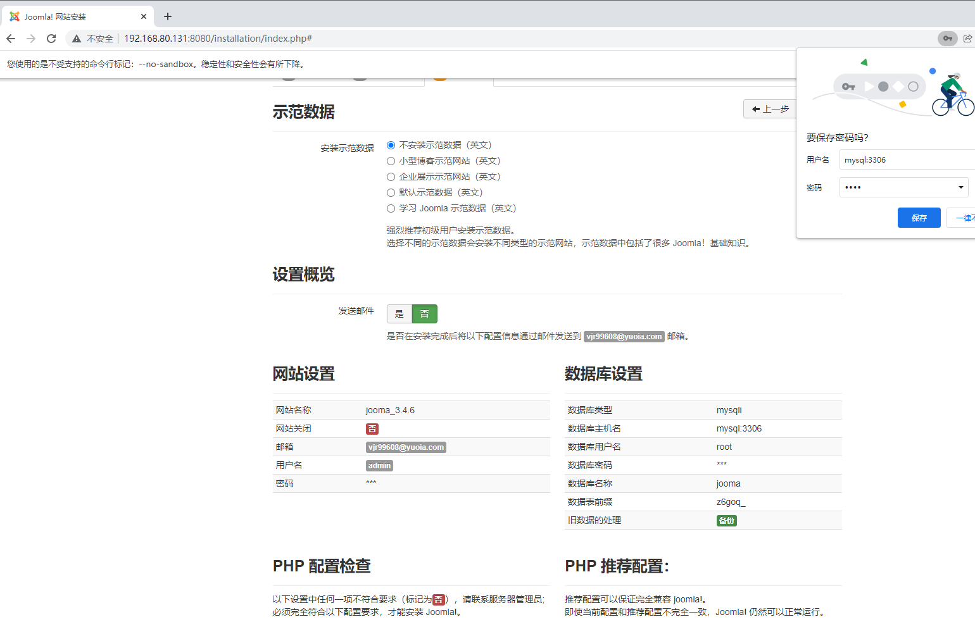Click the email badge in 网站设置 table
Viewport: 975px width, 622px height.
coord(406,447)
